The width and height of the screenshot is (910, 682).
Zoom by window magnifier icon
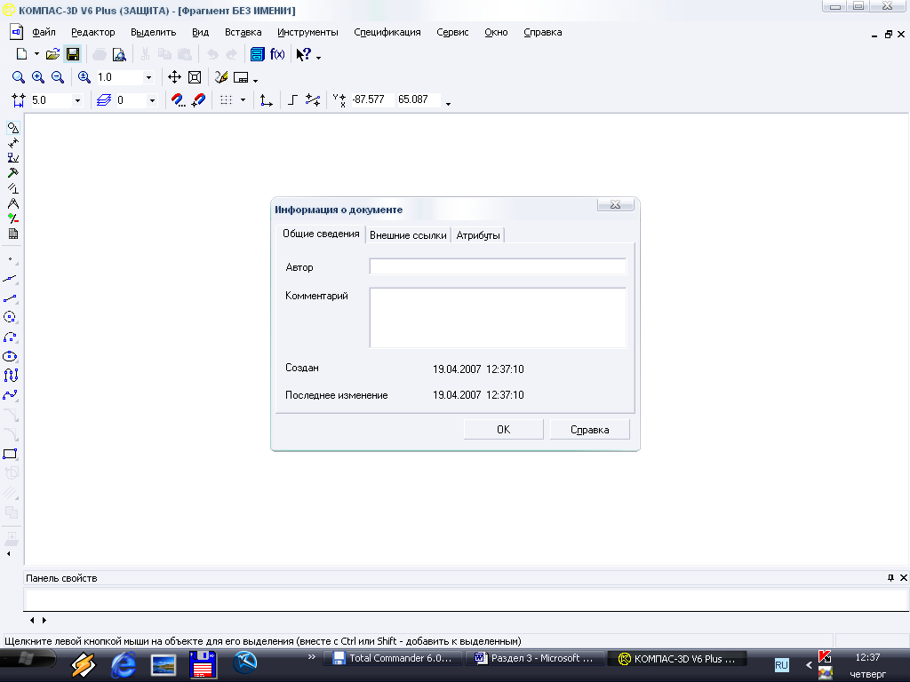[19, 77]
